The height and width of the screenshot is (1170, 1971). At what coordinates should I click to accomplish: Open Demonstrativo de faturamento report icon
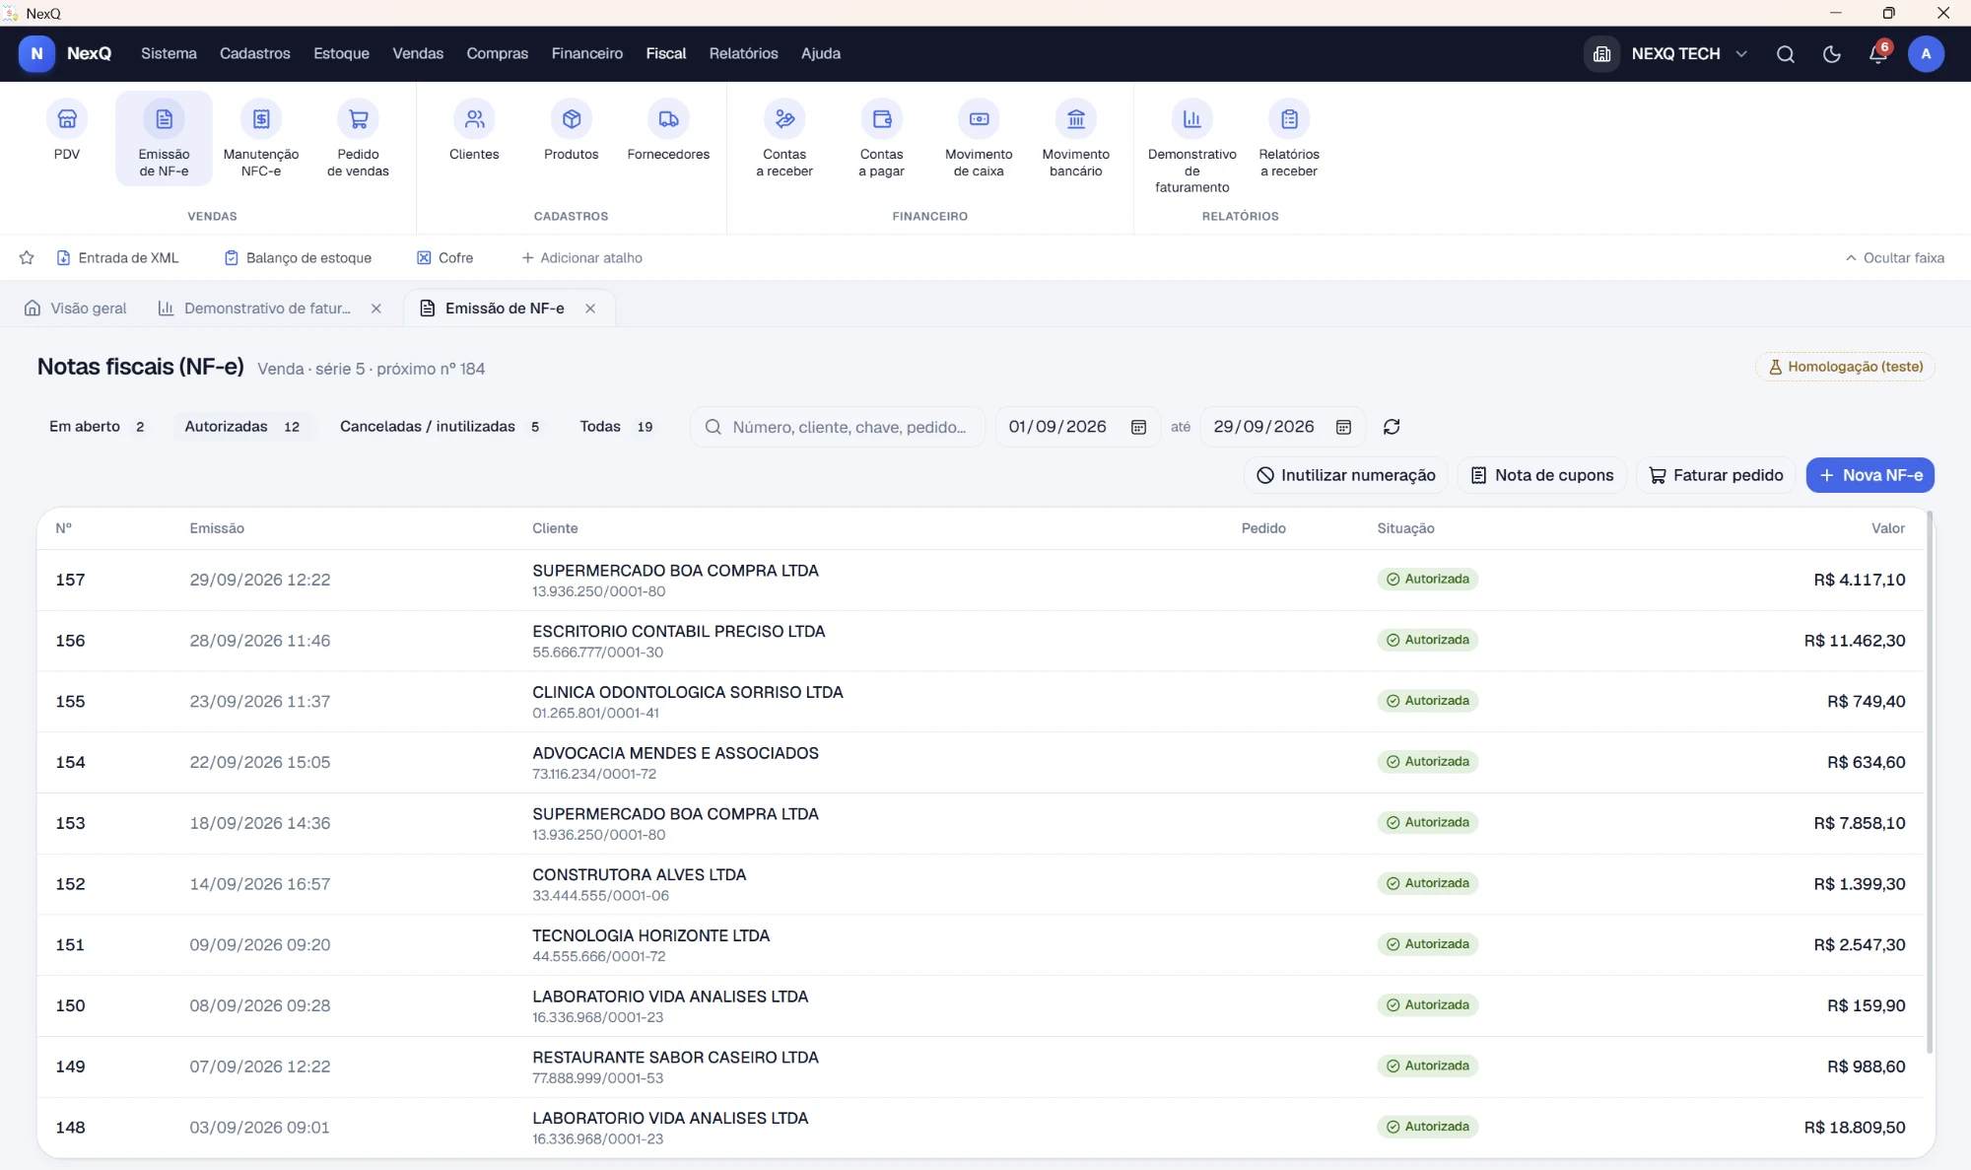pyautogui.click(x=1192, y=146)
